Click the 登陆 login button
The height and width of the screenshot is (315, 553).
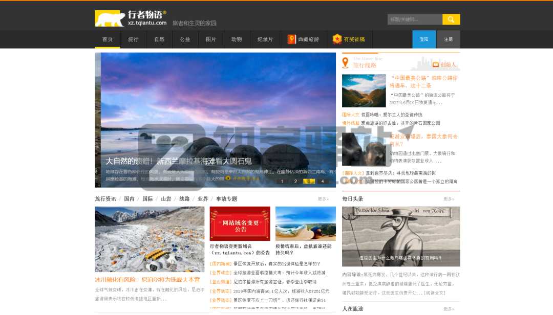point(423,39)
